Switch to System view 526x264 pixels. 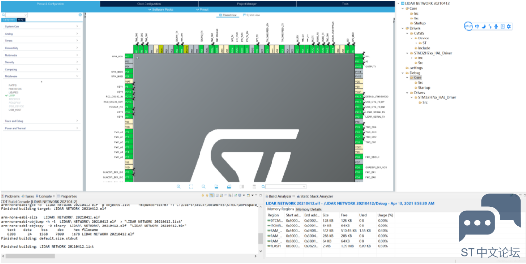click(252, 15)
